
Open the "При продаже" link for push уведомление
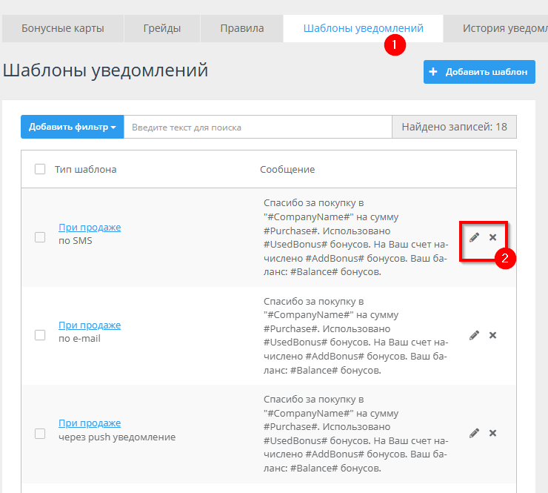coord(90,423)
